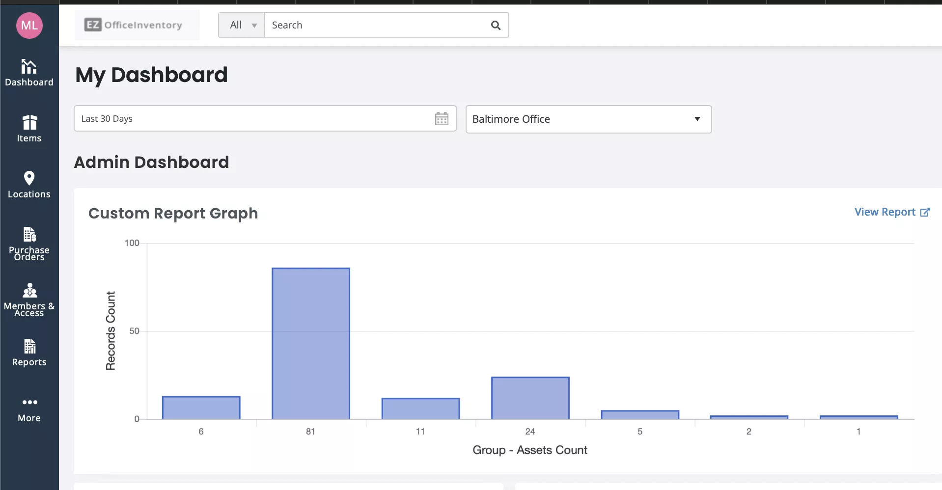Select Members & Access icon
The width and height of the screenshot is (942, 490).
29,291
